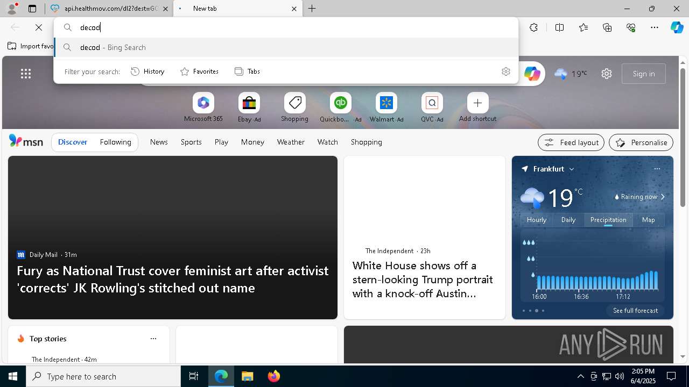The image size is (689, 387).
Task: Open the Windows Start menu
Action: 13,376
